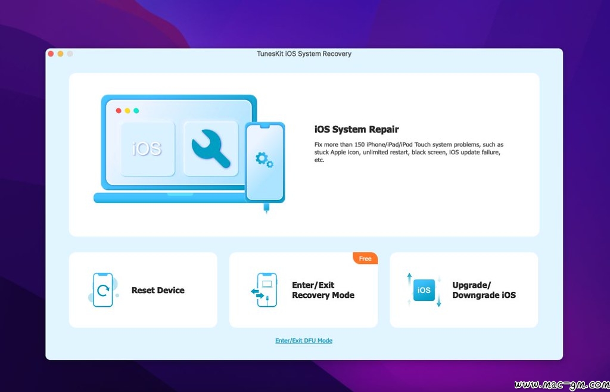This screenshot has width=610, height=392.
Task: Minimize the window with the yellow button
Action: tap(60, 54)
